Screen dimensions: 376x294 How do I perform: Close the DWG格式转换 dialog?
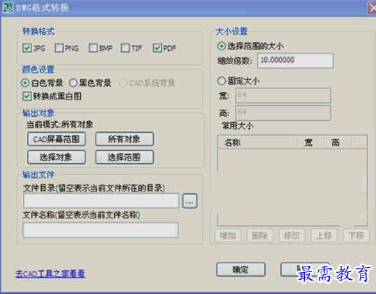tap(372, 8)
